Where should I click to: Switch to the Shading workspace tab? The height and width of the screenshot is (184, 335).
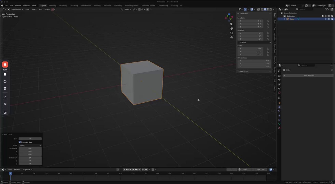click(x=97, y=5)
